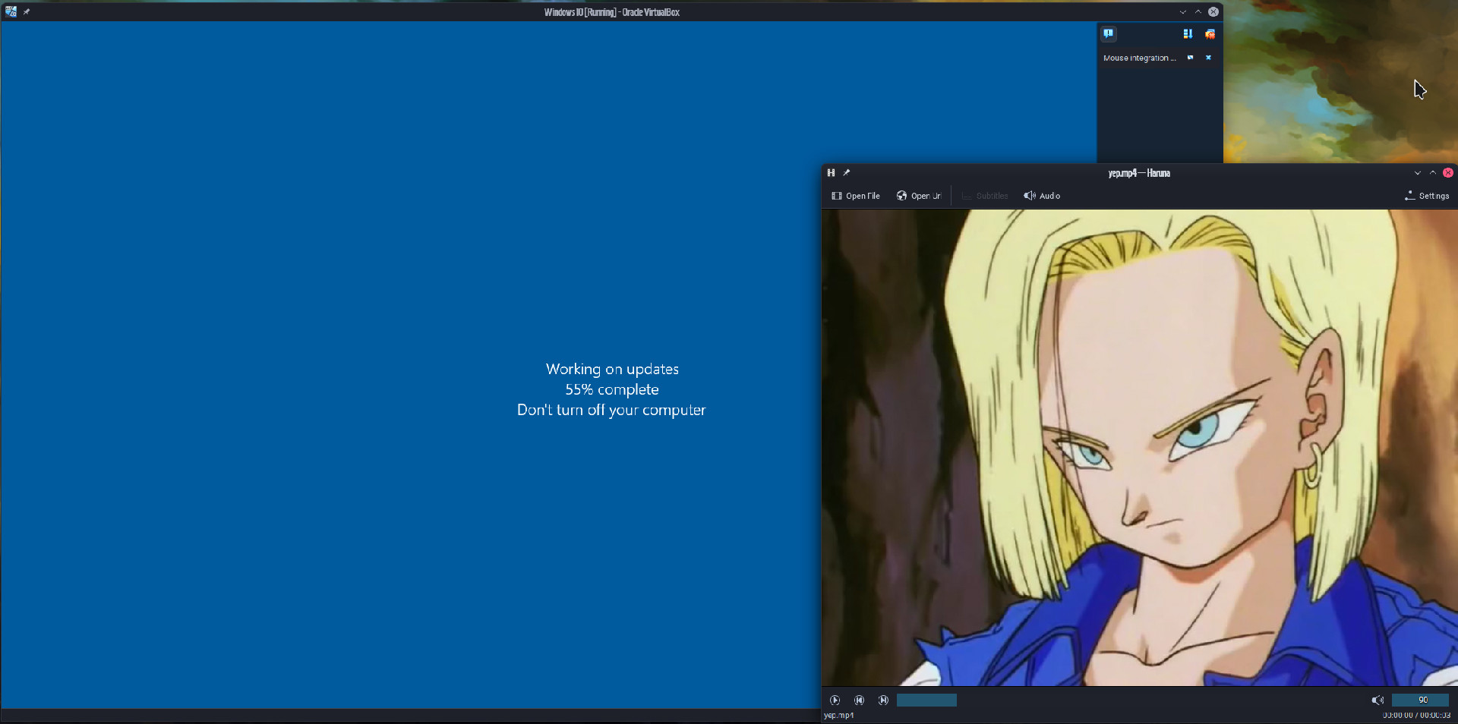
Task: Click the Haruna window app icon
Action: 831,173
